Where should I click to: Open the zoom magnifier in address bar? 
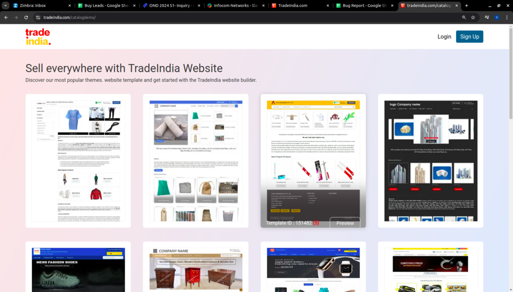click(x=464, y=17)
